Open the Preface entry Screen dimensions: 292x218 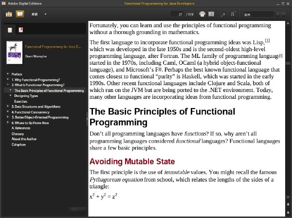pos(17,74)
